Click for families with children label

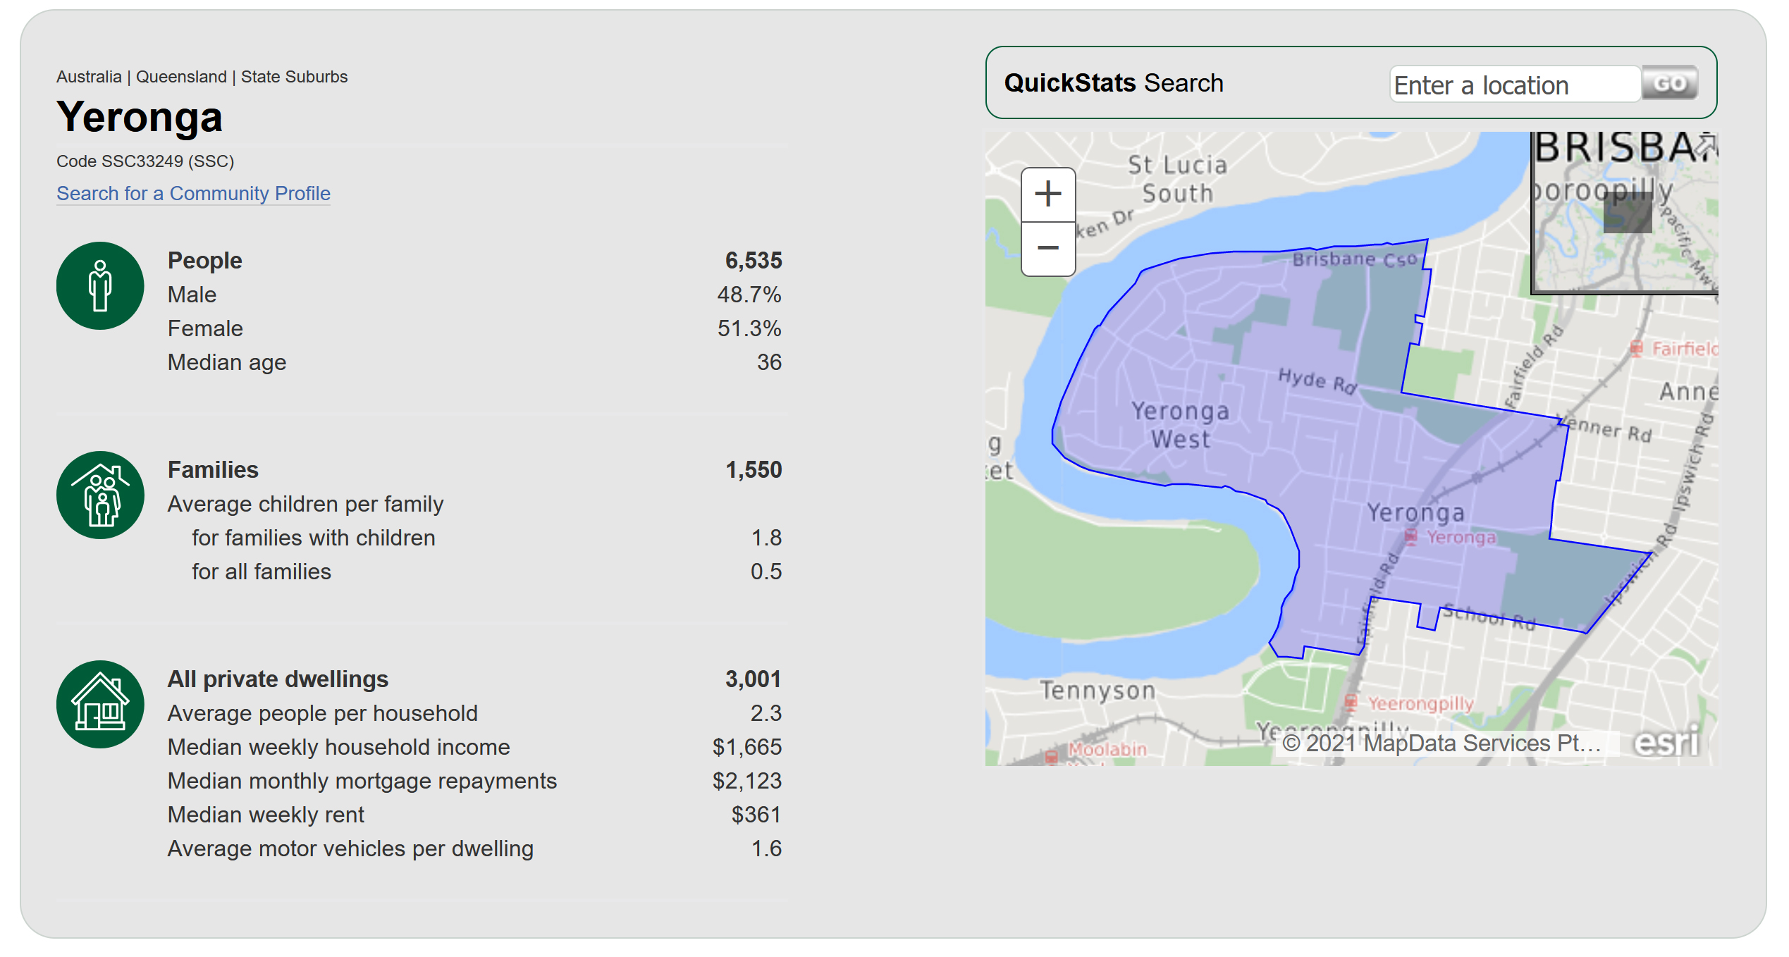[x=314, y=538]
